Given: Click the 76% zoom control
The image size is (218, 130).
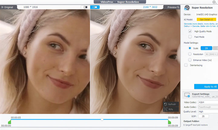Looking at the screenshot, I should click(x=171, y=109).
